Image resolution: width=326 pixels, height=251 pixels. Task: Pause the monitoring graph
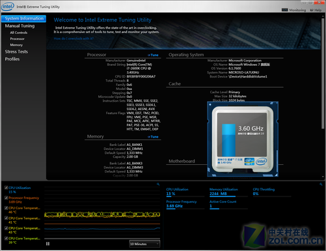tap(48, 244)
